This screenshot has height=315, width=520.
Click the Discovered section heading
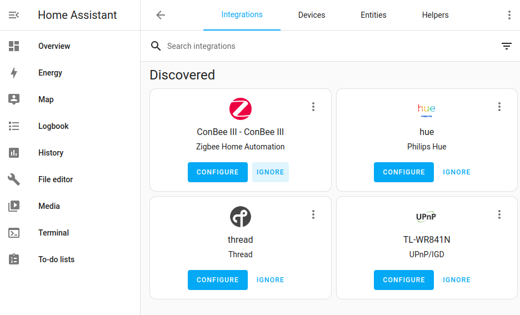[x=182, y=75]
